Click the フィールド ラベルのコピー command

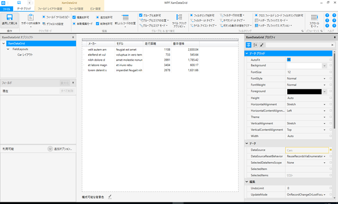click(56, 17)
